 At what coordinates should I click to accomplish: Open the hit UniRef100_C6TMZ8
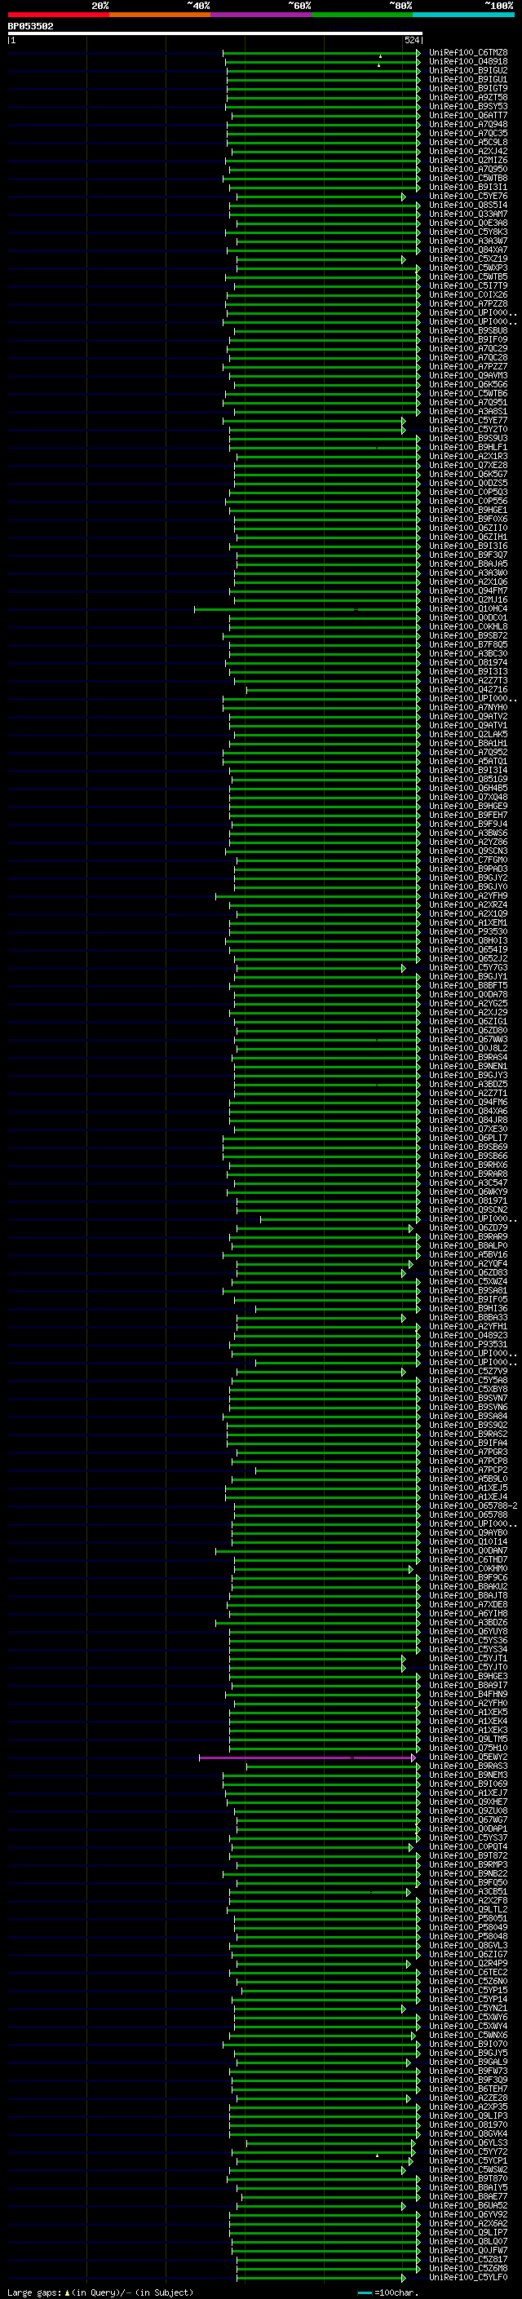(468, 53)
